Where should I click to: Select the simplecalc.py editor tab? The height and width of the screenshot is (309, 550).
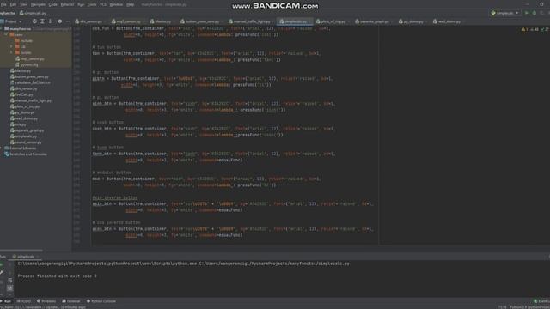[x=294, y=21]
